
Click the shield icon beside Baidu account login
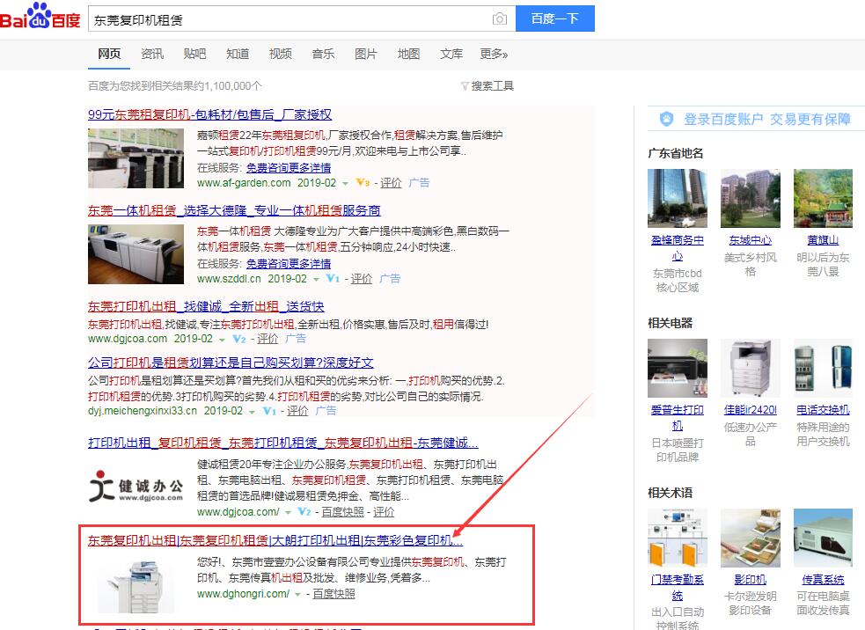[667, 119]
